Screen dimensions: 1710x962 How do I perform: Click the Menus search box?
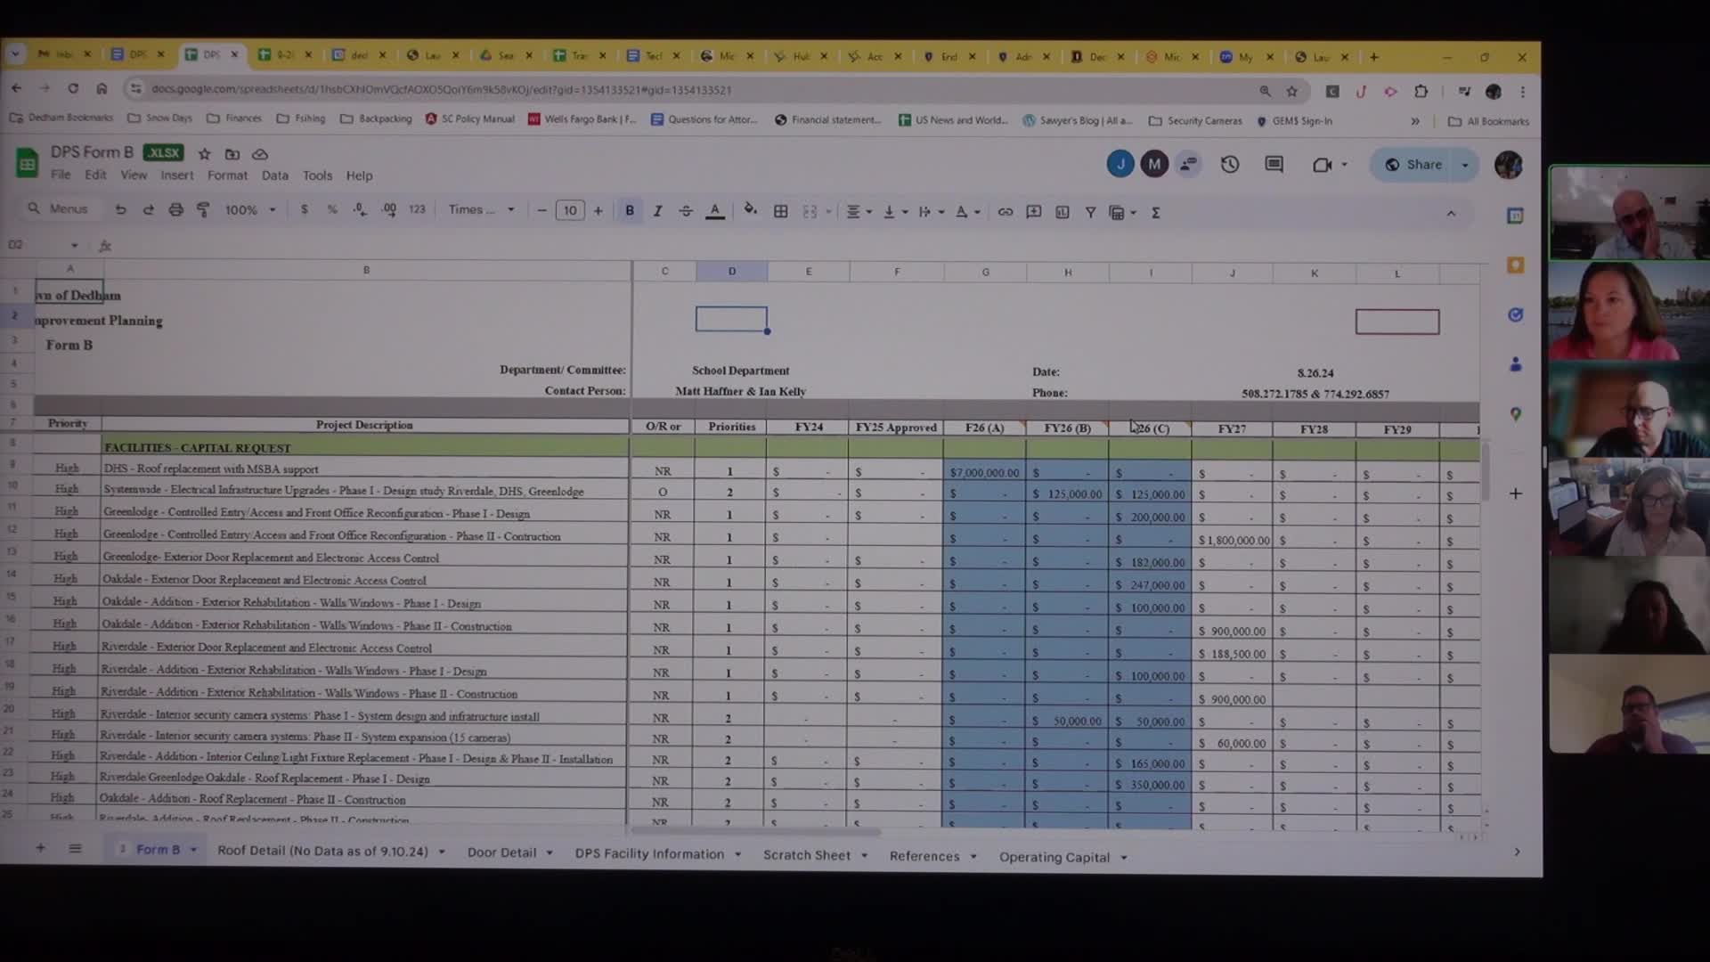tap(61, 208)
